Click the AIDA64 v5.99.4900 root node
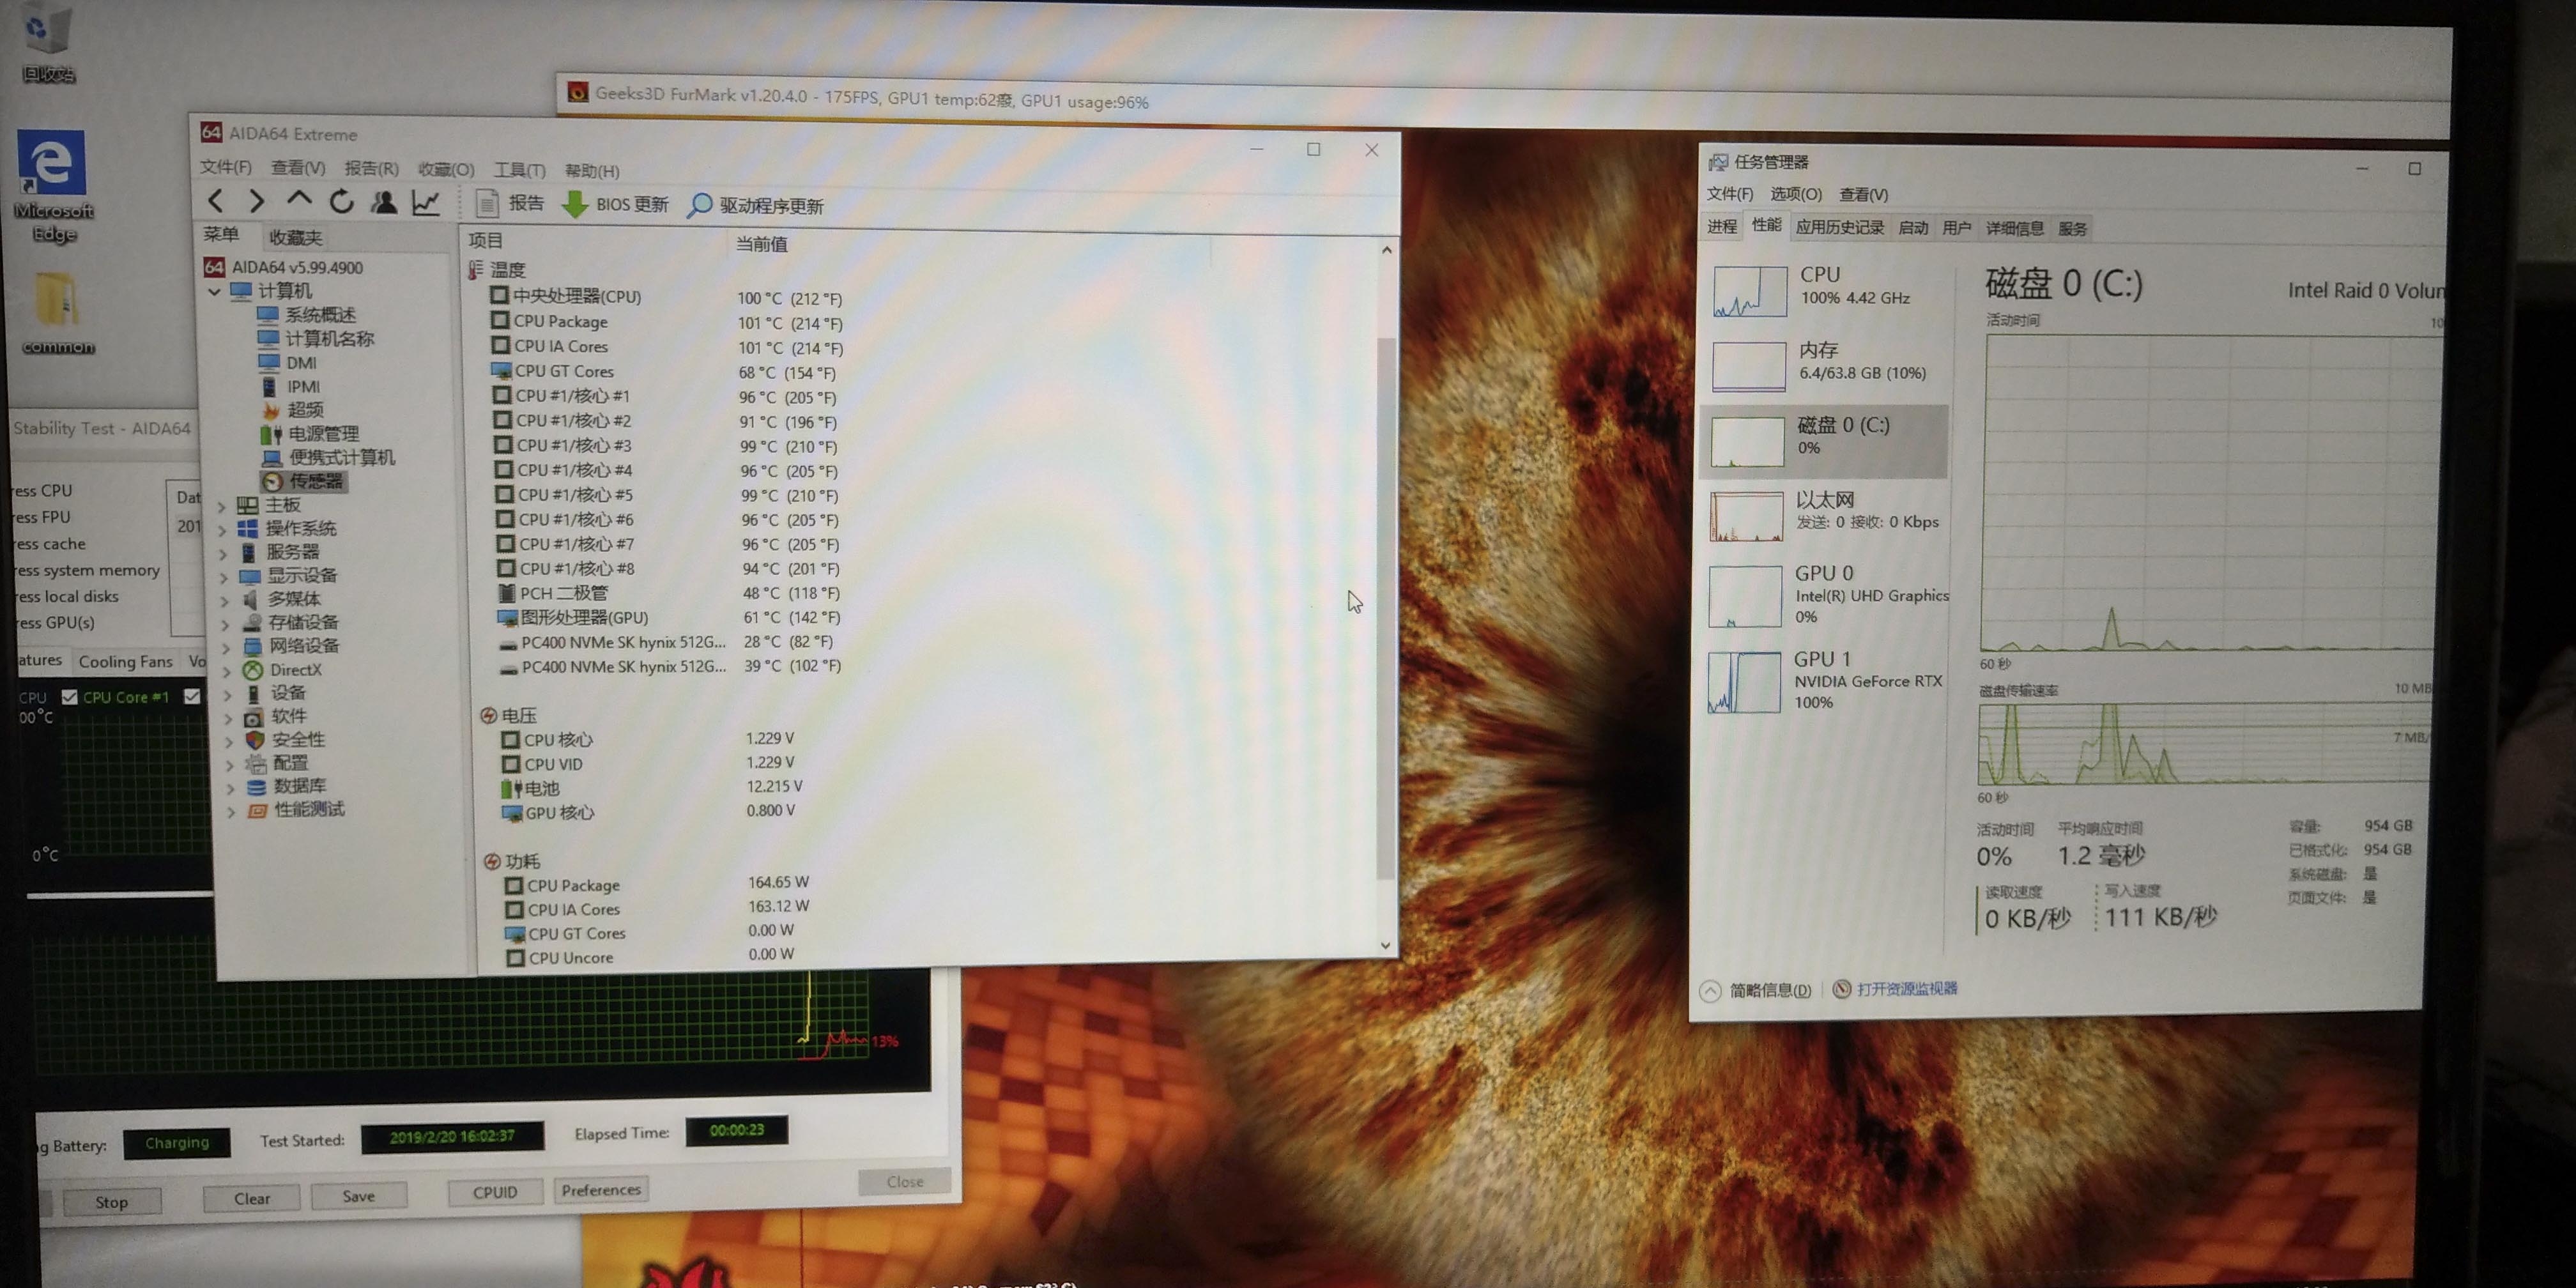 point(283,267)
